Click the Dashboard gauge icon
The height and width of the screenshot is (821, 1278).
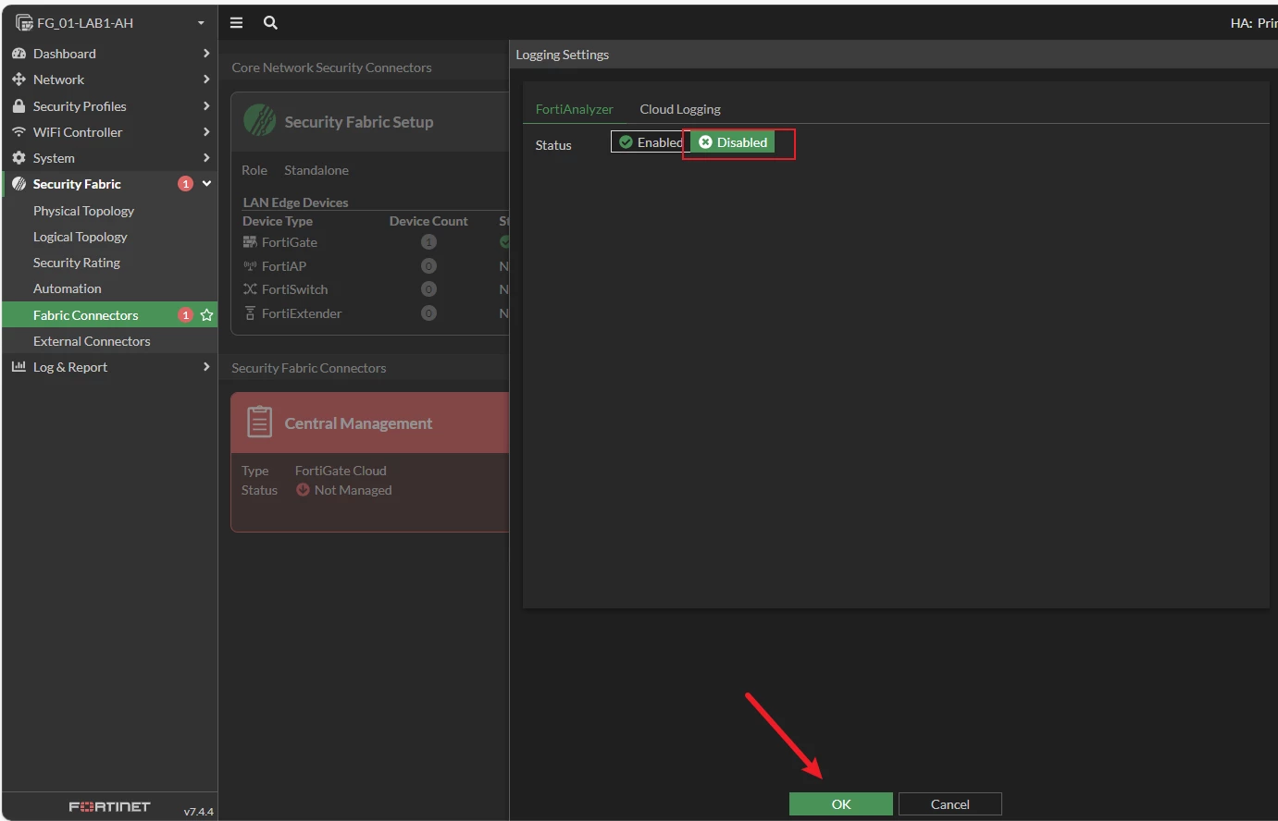click(19, 54)
